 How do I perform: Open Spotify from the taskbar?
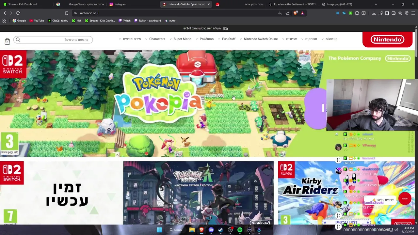tap(240, 230)
